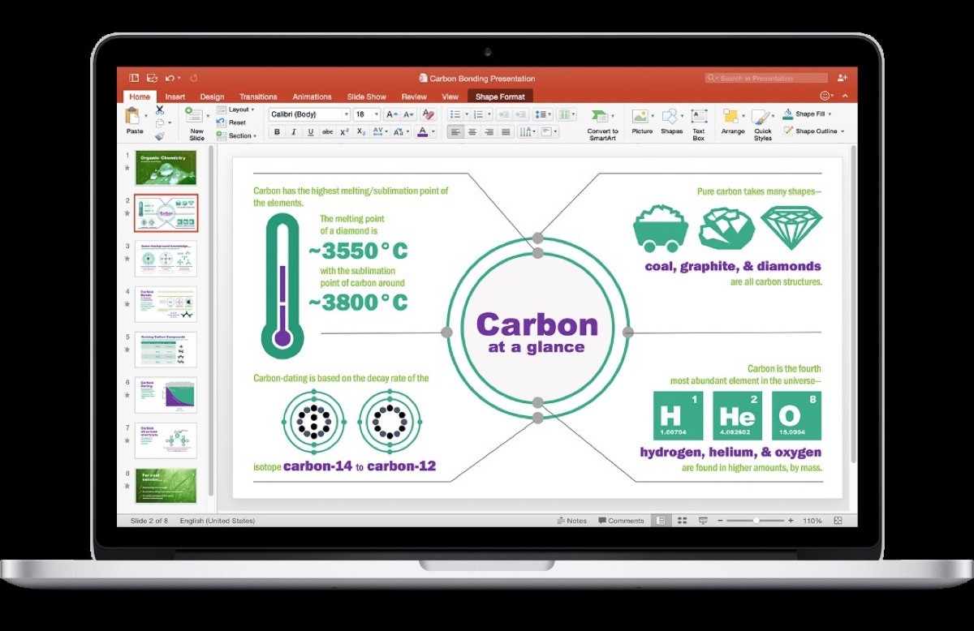Click the purple font color swatch
The width and height of the screenshot is (974, 631).
point(422,131)
